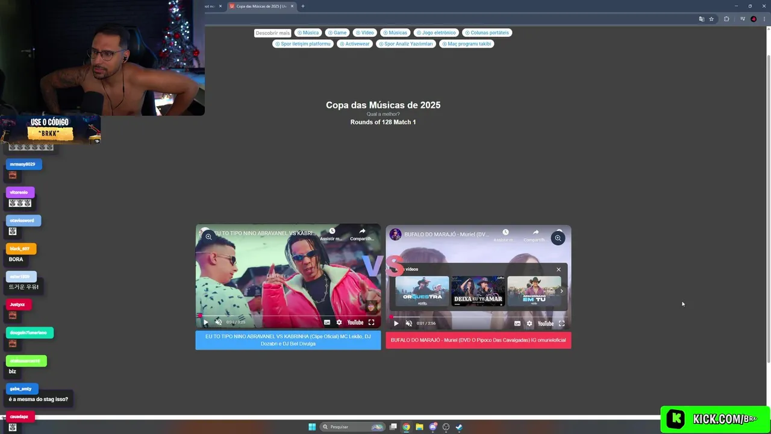This screenshot has height=434, width=771.
Task: Unmute the left video player
Action: [x=219, y=322]
